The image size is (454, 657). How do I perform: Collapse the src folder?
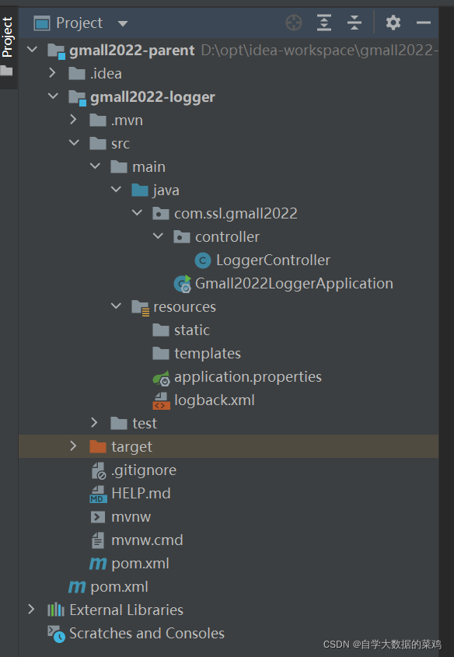tap(74, 143)
